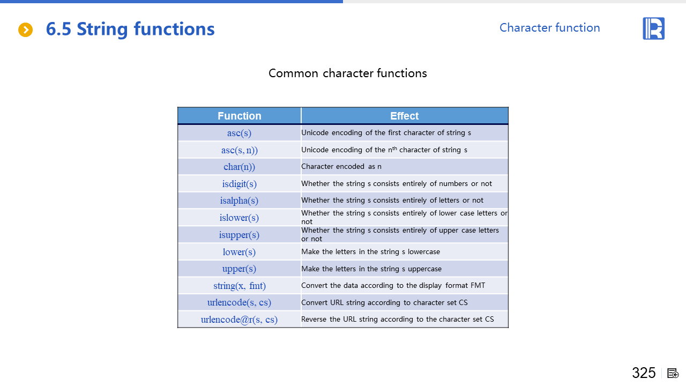
Task: Click the isupper(s) function cell
Action: [x=239, y=235]
